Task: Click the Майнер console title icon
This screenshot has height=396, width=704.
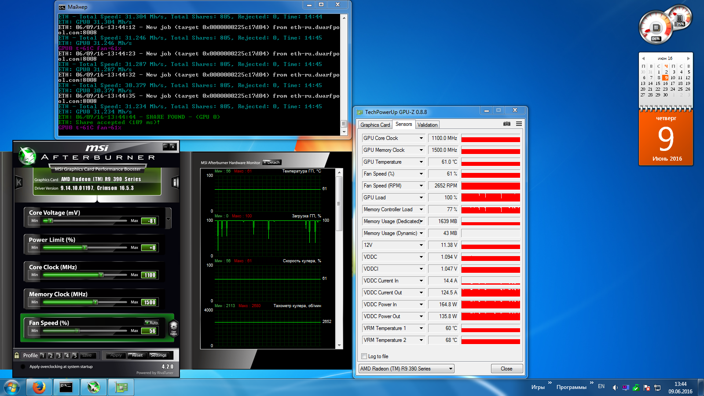Action: coord(62,7)
